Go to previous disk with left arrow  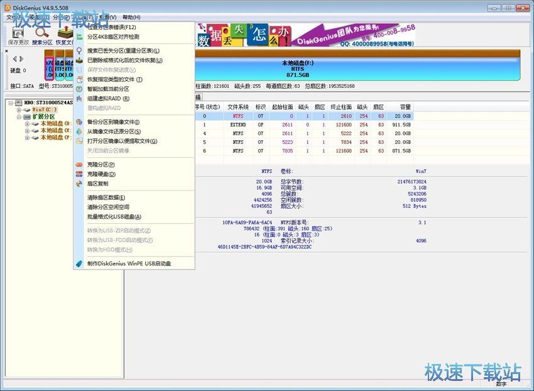(x=15, y=58)
